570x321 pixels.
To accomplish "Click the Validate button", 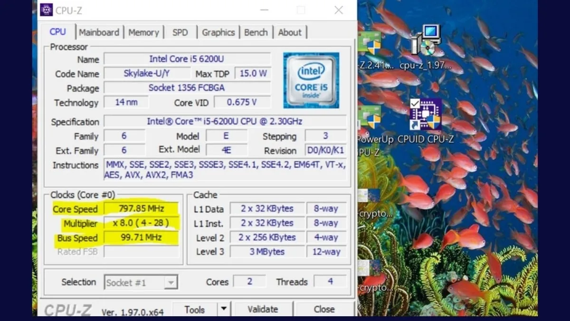I will [263, 309].
